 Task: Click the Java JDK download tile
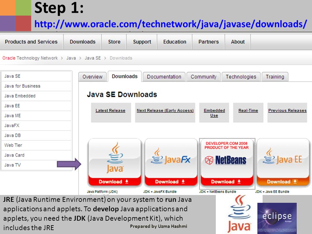(x=115, y=162)
